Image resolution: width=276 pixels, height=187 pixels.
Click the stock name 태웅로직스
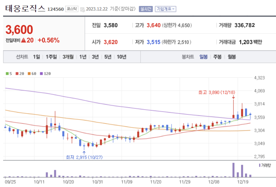tap(25, 8)
